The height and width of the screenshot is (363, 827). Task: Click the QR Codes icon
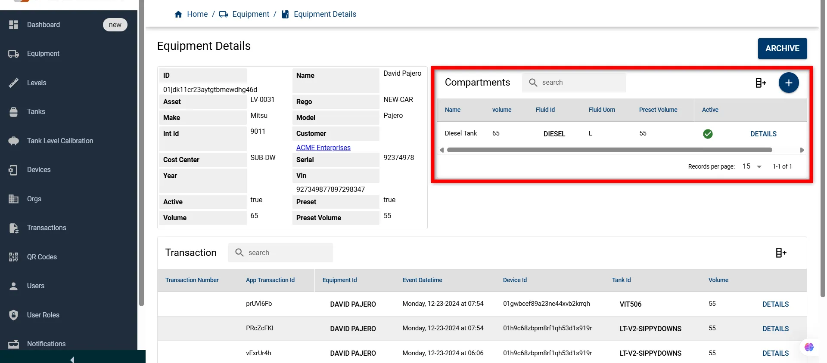13,257
